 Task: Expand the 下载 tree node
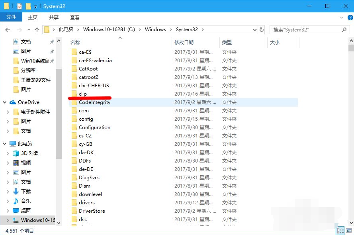point(8,192)
